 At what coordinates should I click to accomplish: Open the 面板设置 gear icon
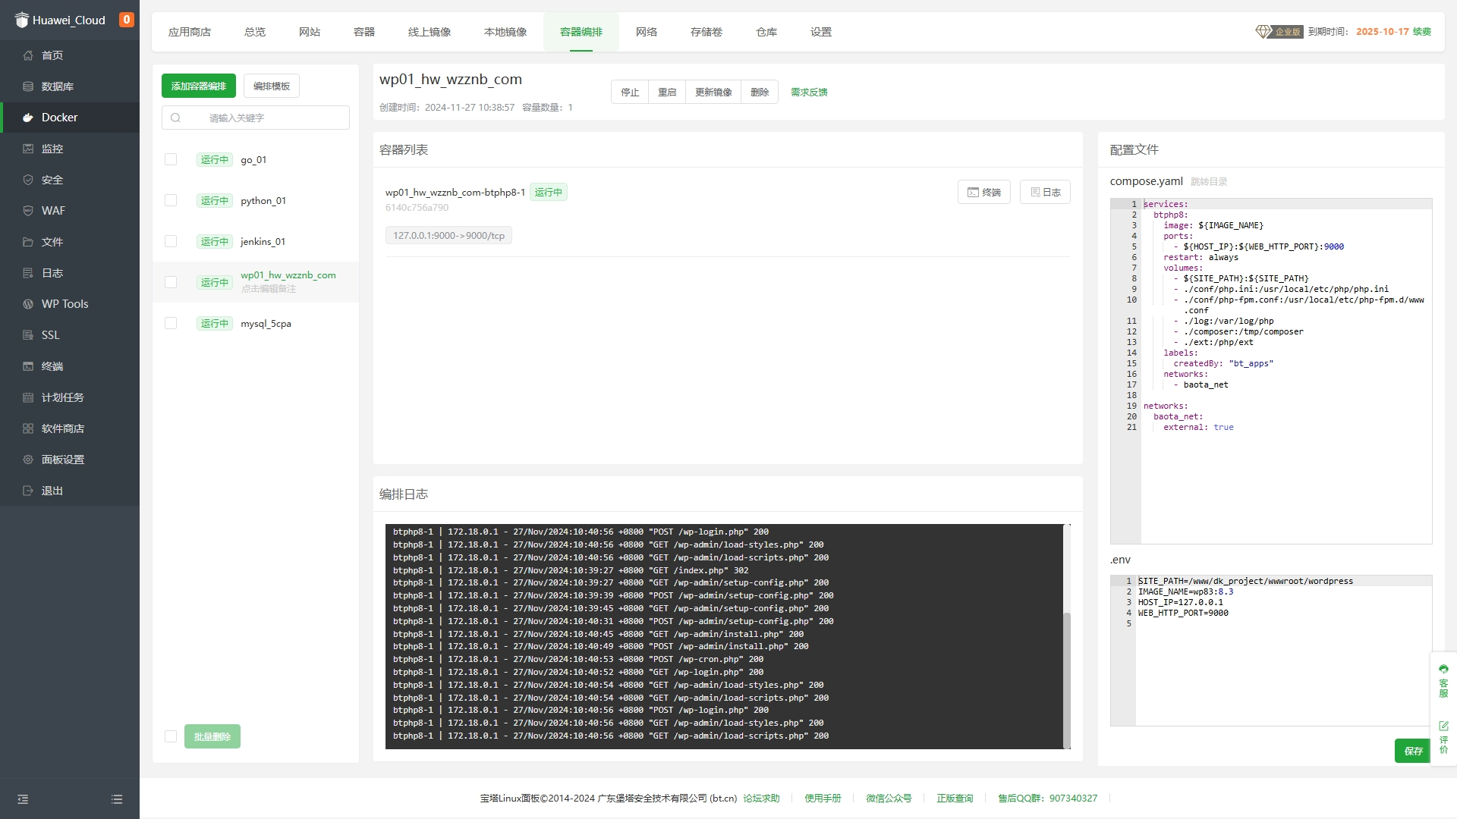[28, 460]
